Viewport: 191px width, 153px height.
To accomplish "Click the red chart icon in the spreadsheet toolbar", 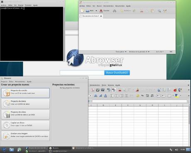I will [175, 90].
